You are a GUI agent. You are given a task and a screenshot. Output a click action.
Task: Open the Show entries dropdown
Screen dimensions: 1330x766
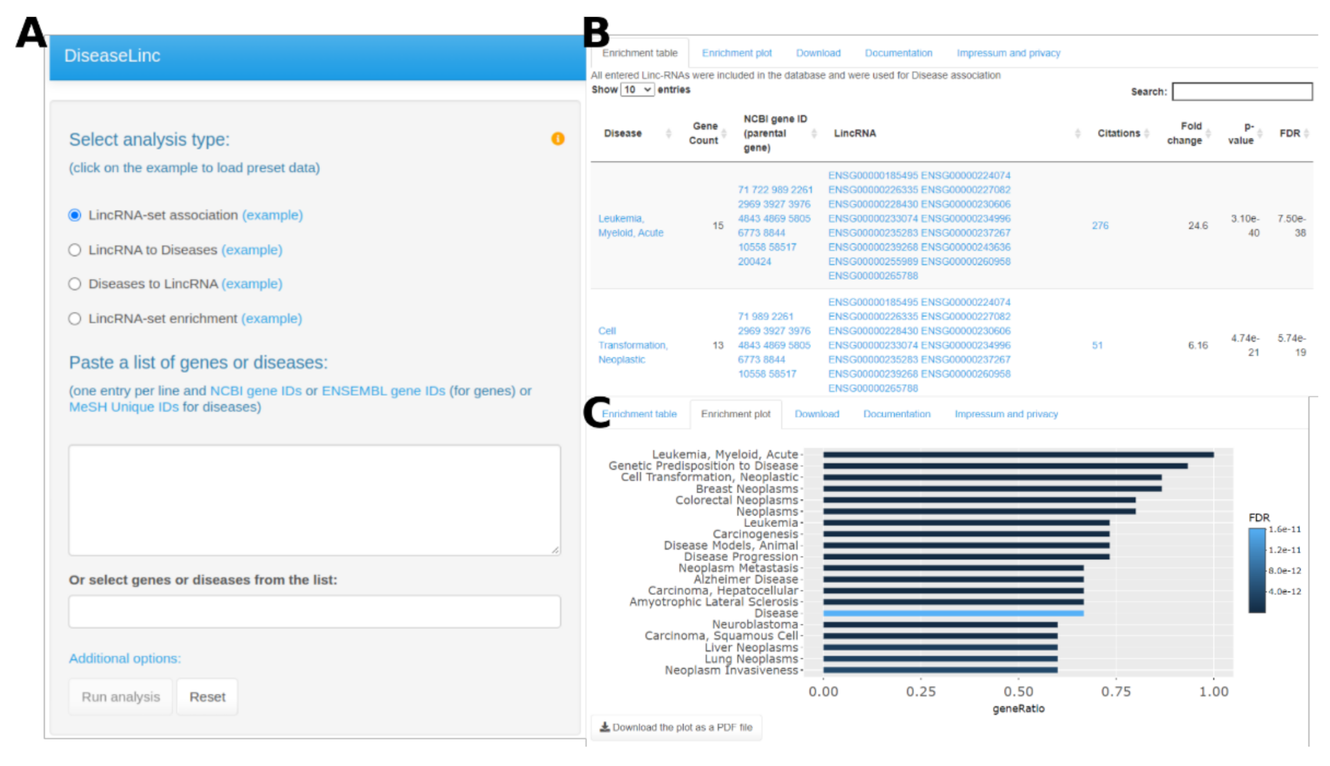pos(637,90)
